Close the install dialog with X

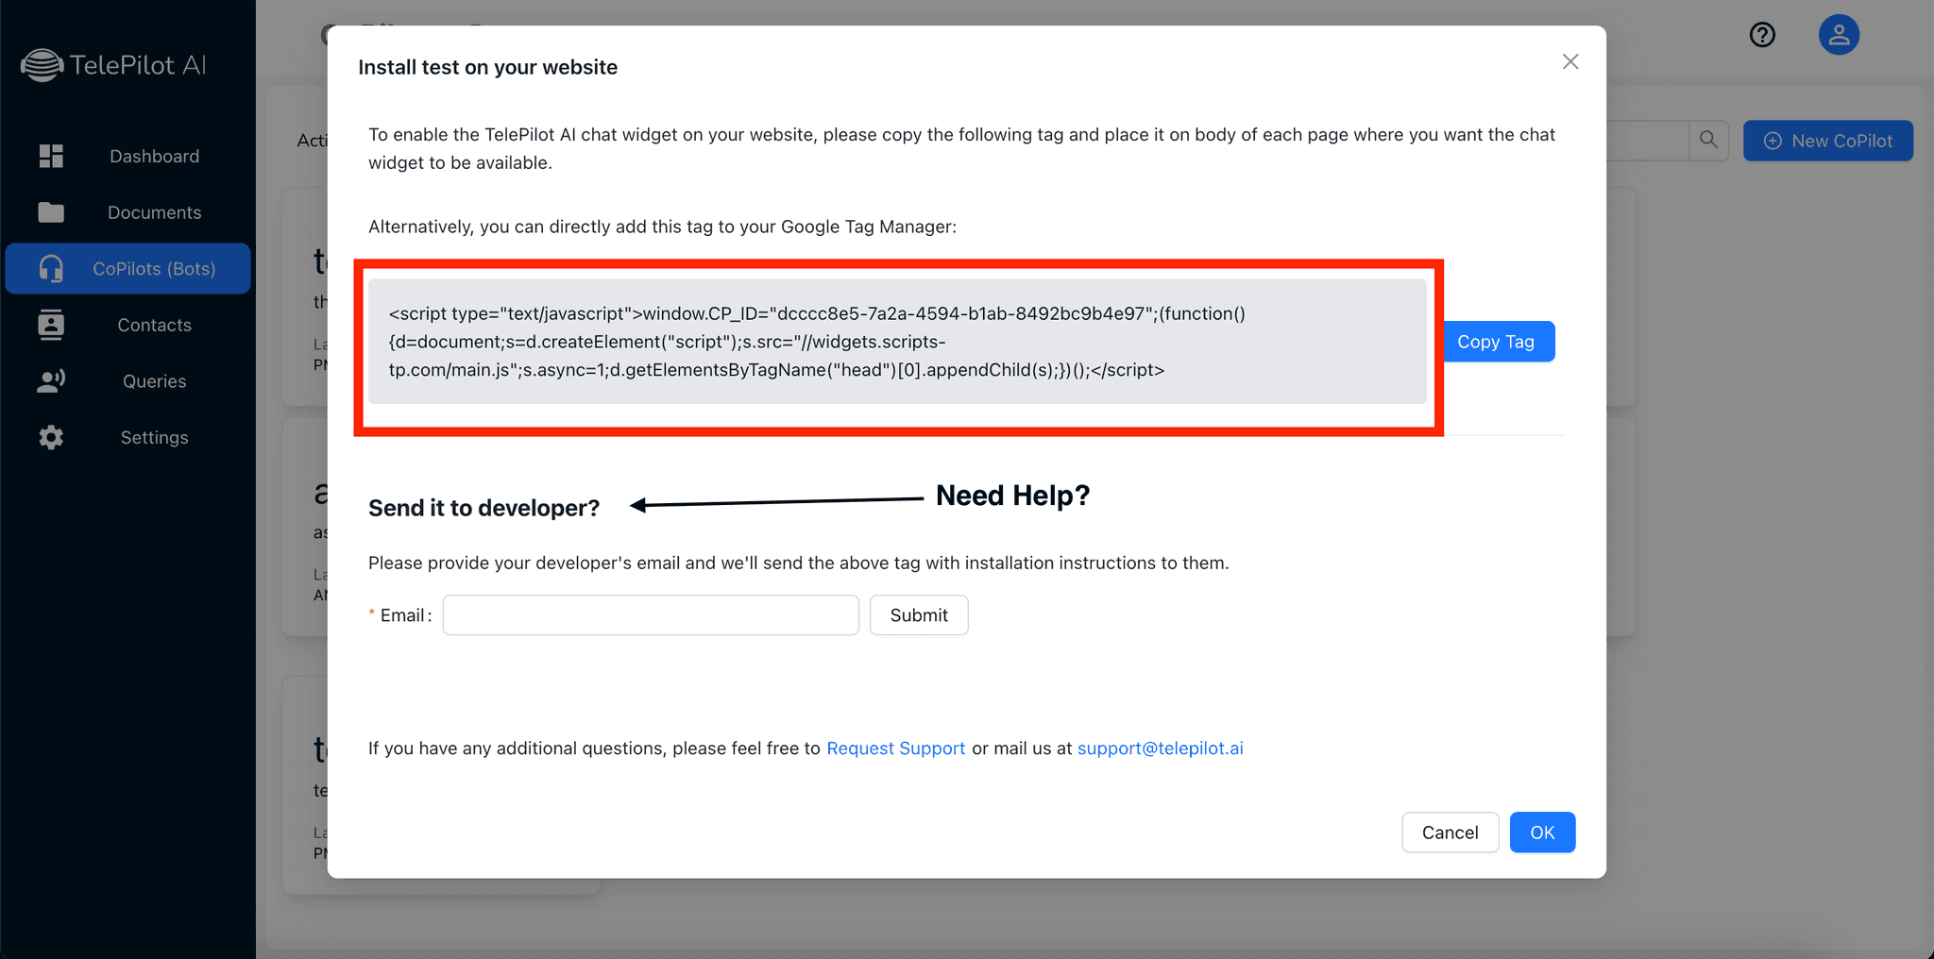[x=1570, y=61]
